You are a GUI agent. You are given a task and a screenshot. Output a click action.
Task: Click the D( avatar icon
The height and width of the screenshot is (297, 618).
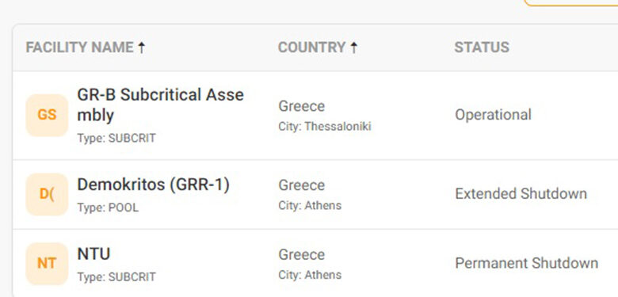click(x=47, y=194)
